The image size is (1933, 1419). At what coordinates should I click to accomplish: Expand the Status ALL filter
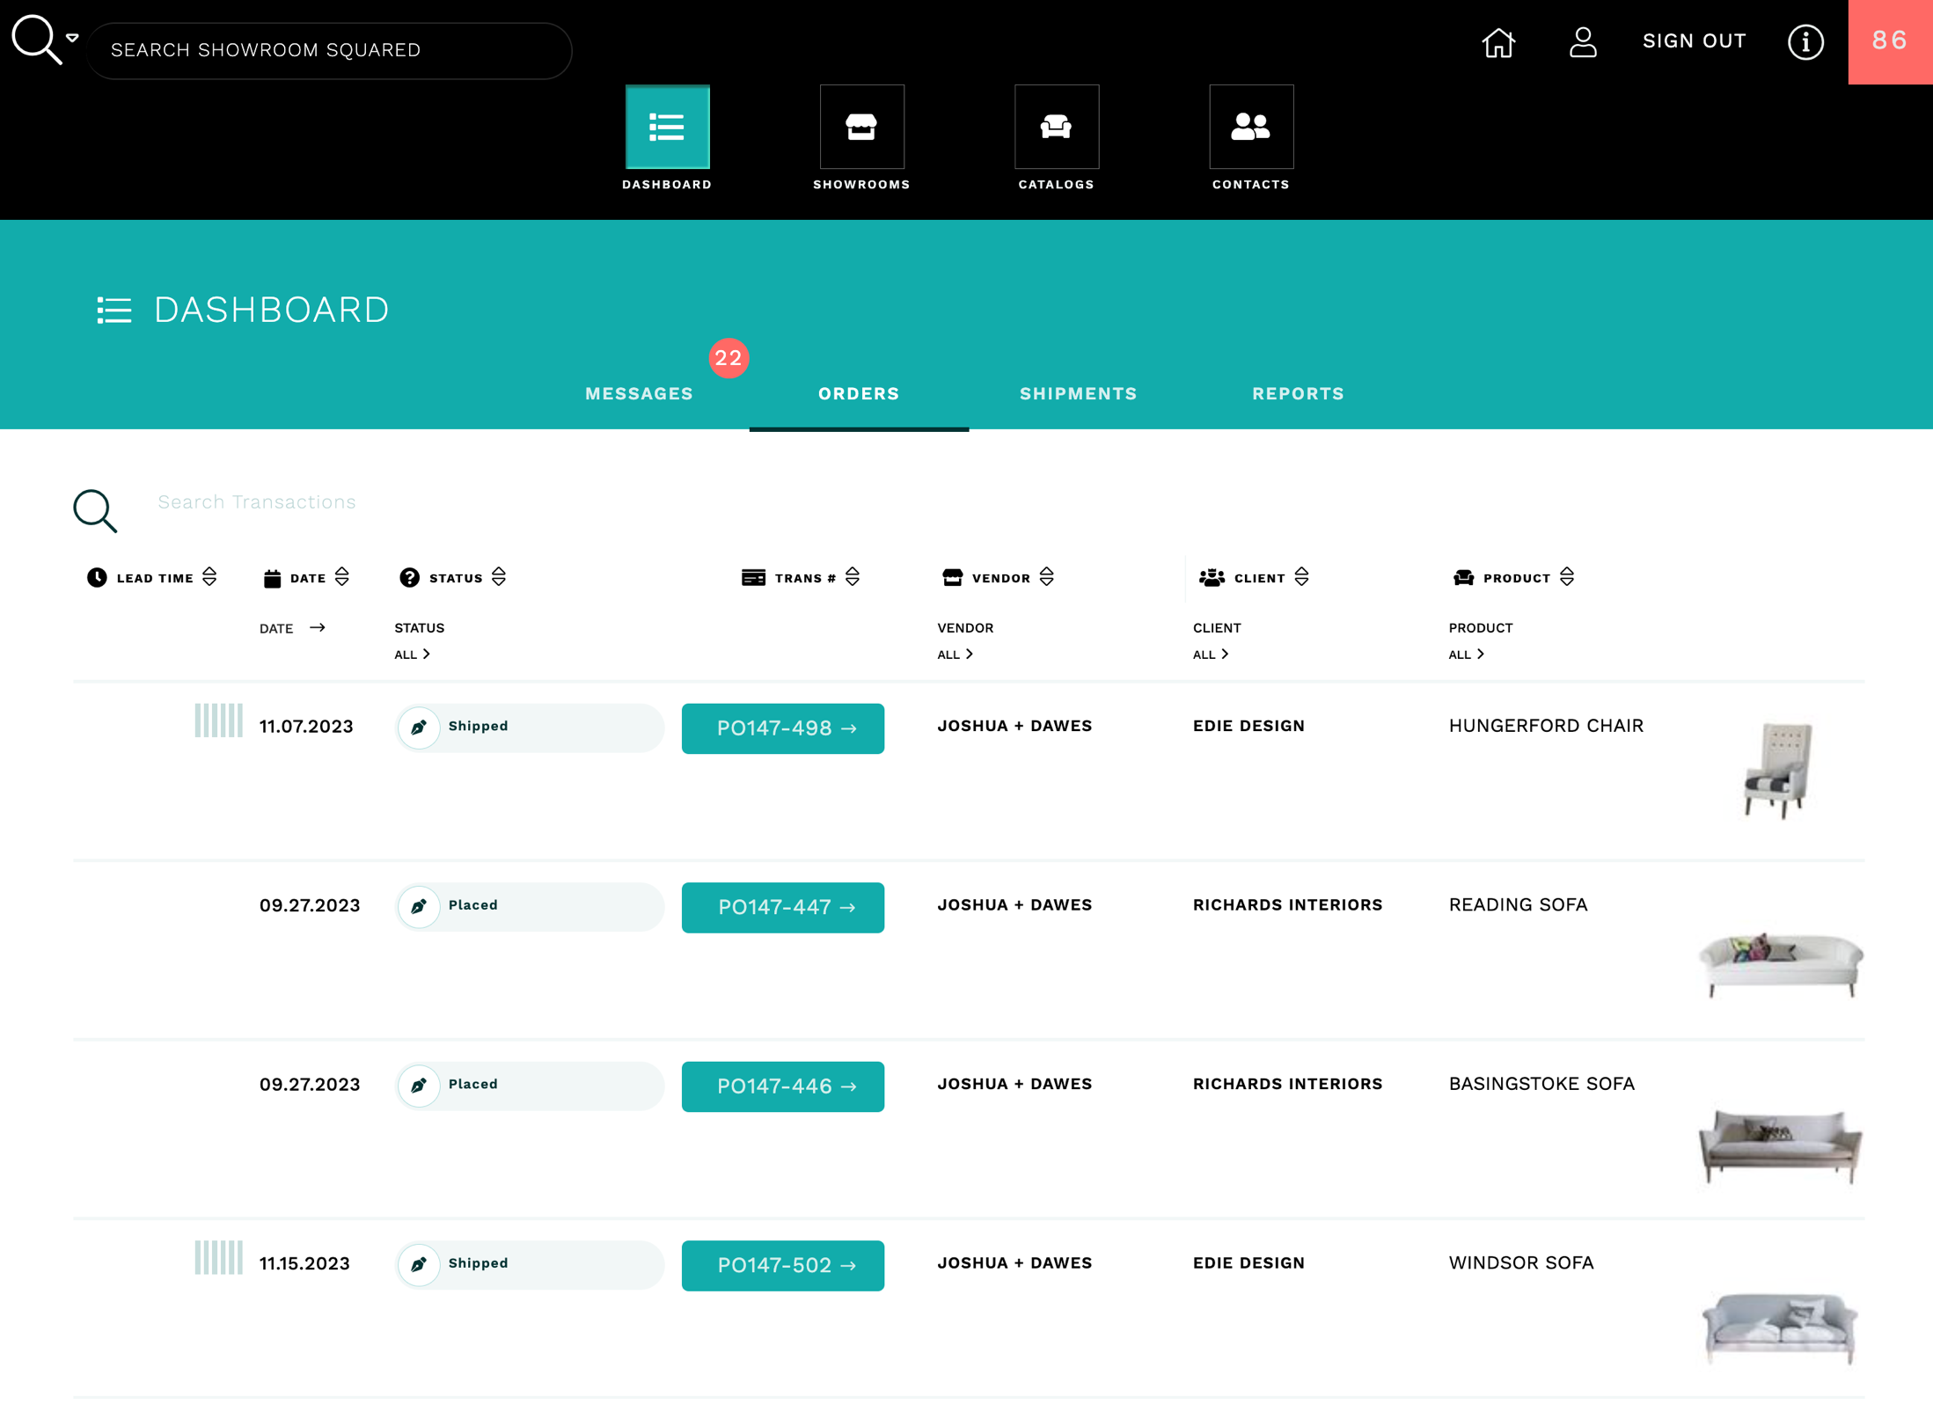tap(412, 655)
